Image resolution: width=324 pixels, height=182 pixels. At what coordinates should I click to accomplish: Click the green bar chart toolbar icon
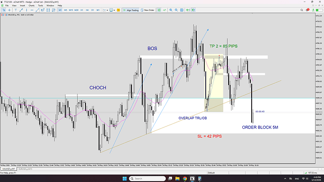[159, 10]
